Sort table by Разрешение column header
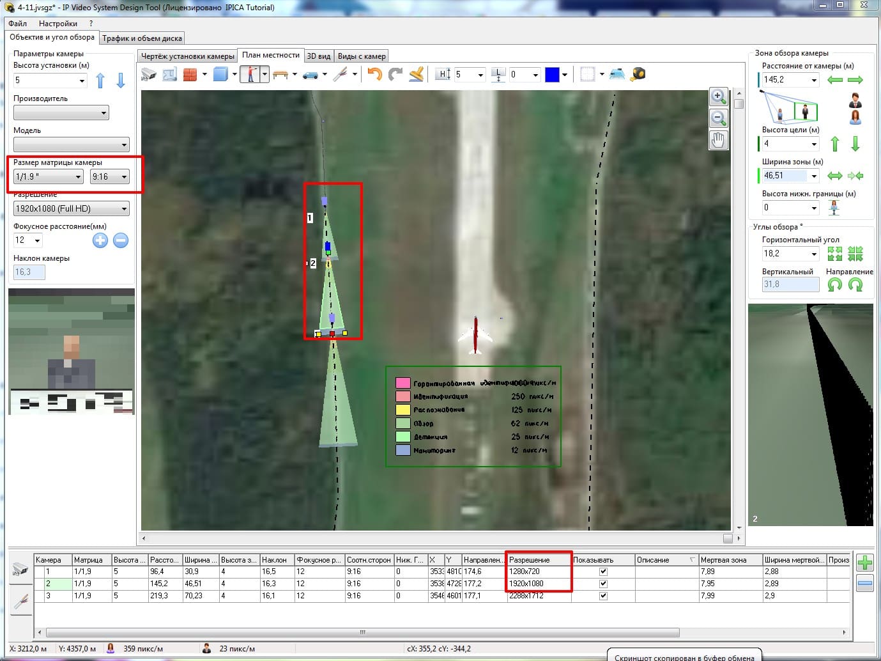The image size is (881, 661). [539, 560]
